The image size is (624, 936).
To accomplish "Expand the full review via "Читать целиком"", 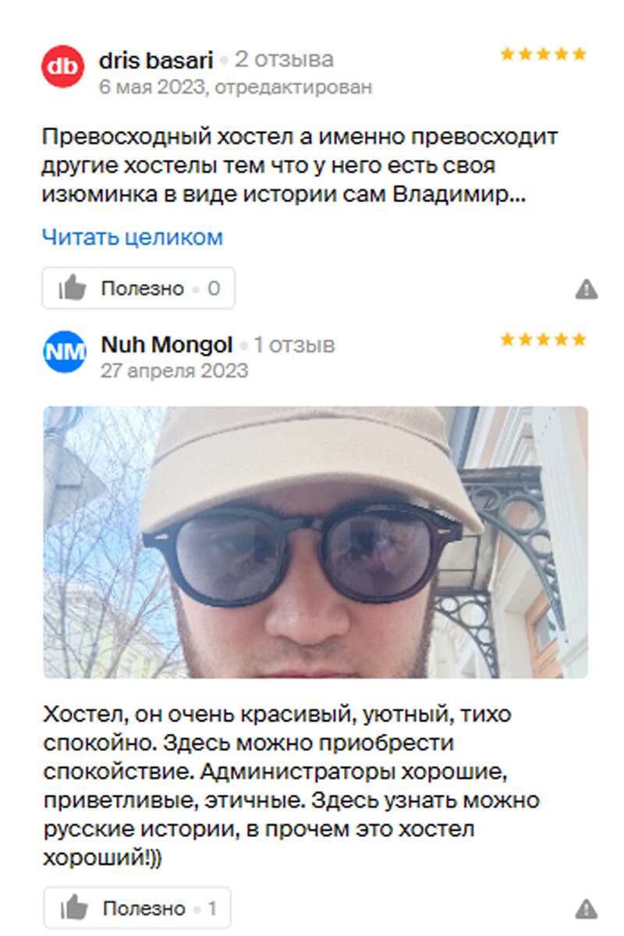I will click(x=133, y=237).
